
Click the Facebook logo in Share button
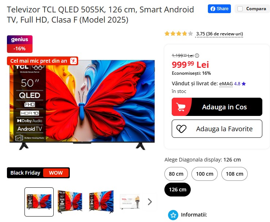tap(213, 9)
